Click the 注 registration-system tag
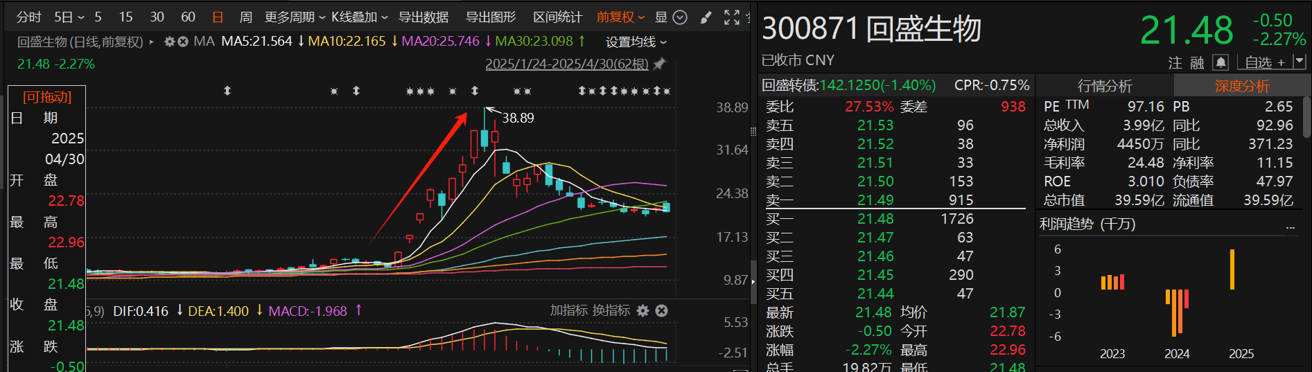Image resolution: width=1312 pixels, height=372 pixels. pyautogui.click(x=1175, y=63)
